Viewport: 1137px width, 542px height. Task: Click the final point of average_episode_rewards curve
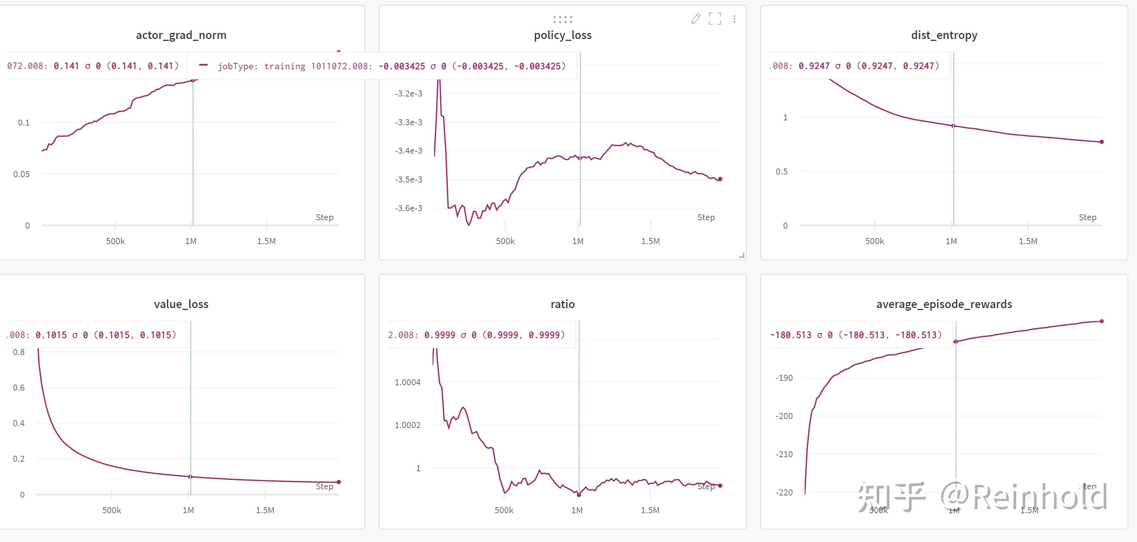click(1102, 321)
